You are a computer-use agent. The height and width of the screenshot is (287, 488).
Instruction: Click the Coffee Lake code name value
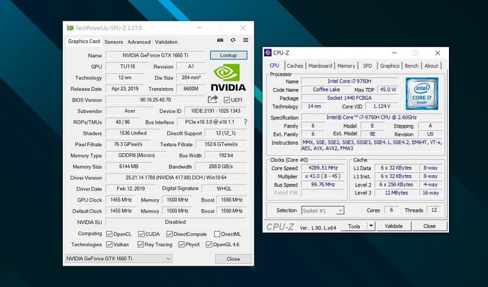pyautogui.click(x=326, y=89)
